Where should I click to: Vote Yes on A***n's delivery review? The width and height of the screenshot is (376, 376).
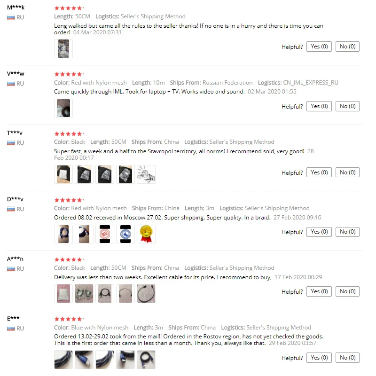319,291
